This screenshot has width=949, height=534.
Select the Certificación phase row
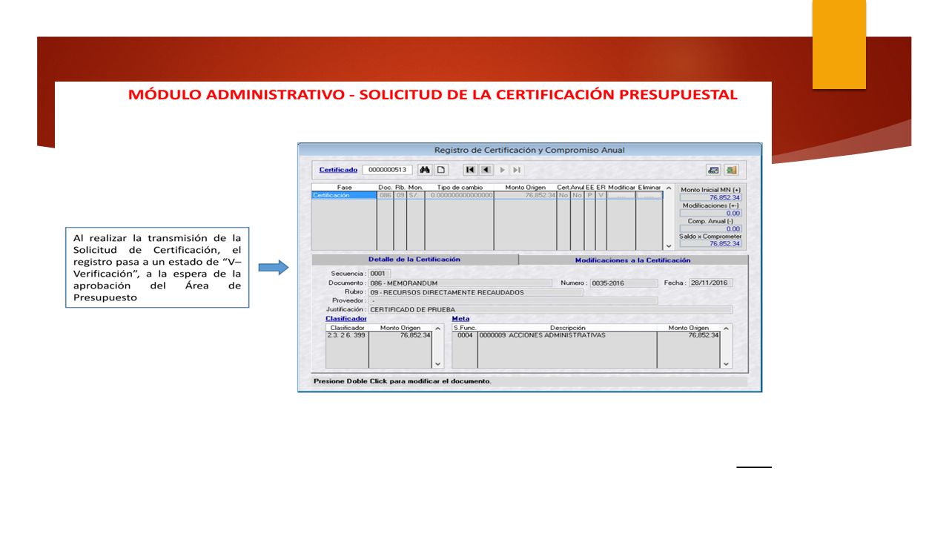(487, 195)
